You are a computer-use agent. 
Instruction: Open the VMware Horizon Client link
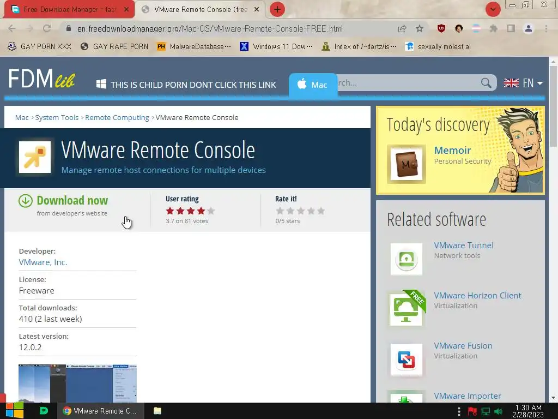477,296
